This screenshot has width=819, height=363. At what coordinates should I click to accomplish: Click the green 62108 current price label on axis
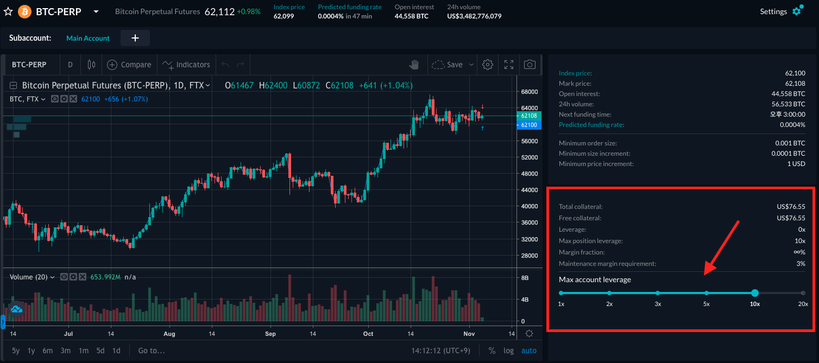(529, 116)
